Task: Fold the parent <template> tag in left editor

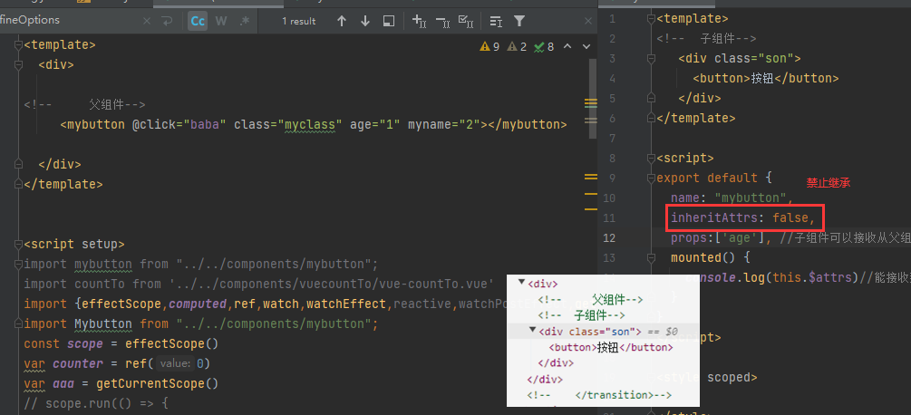Action: 18,44
